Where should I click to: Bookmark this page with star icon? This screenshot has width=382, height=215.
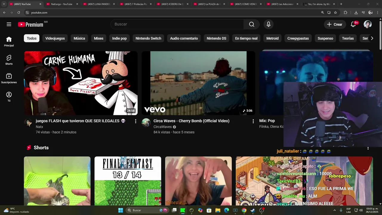[x=335, y=13]
